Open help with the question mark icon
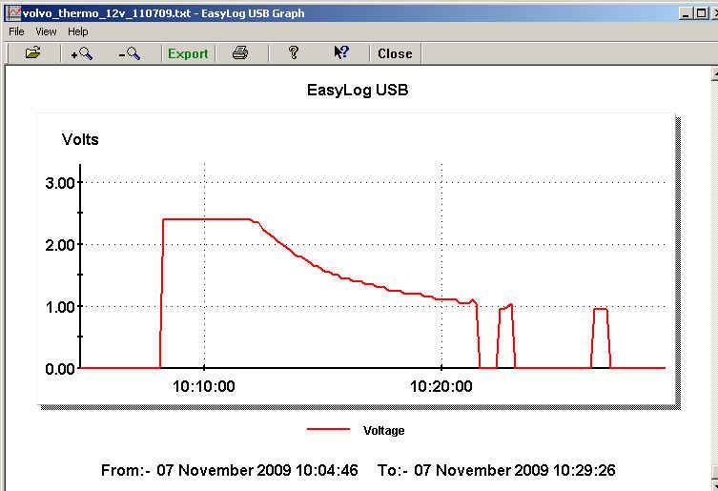Image resolution: width=718 pixels, height=491 pixels. pos(294,53)
